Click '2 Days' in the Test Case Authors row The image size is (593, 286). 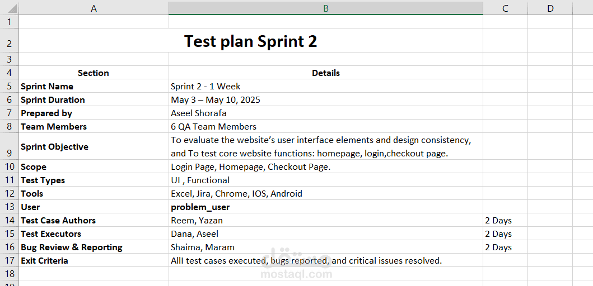click(505, 220)
